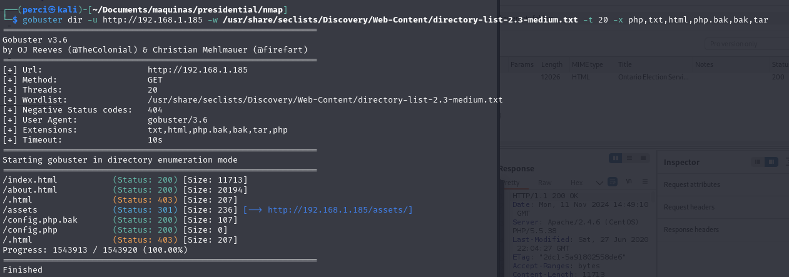Screen dimensions: 789x277
Task: Sort history by MIME type column
Action: (587, 64)
